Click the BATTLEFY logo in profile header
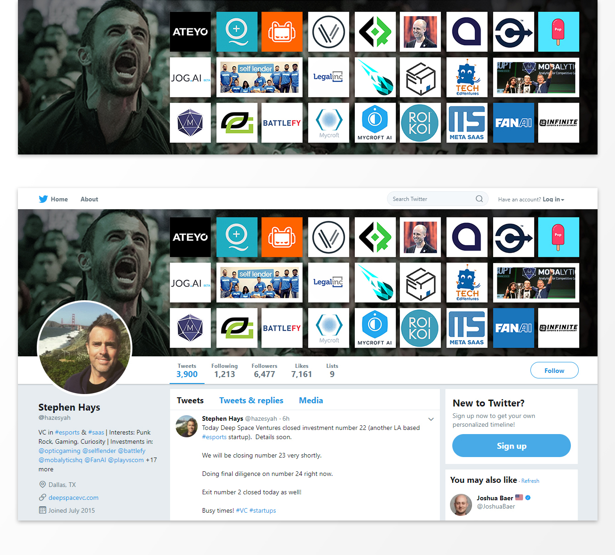The height and width of the screenshot is (555, 615). (282, 328)
